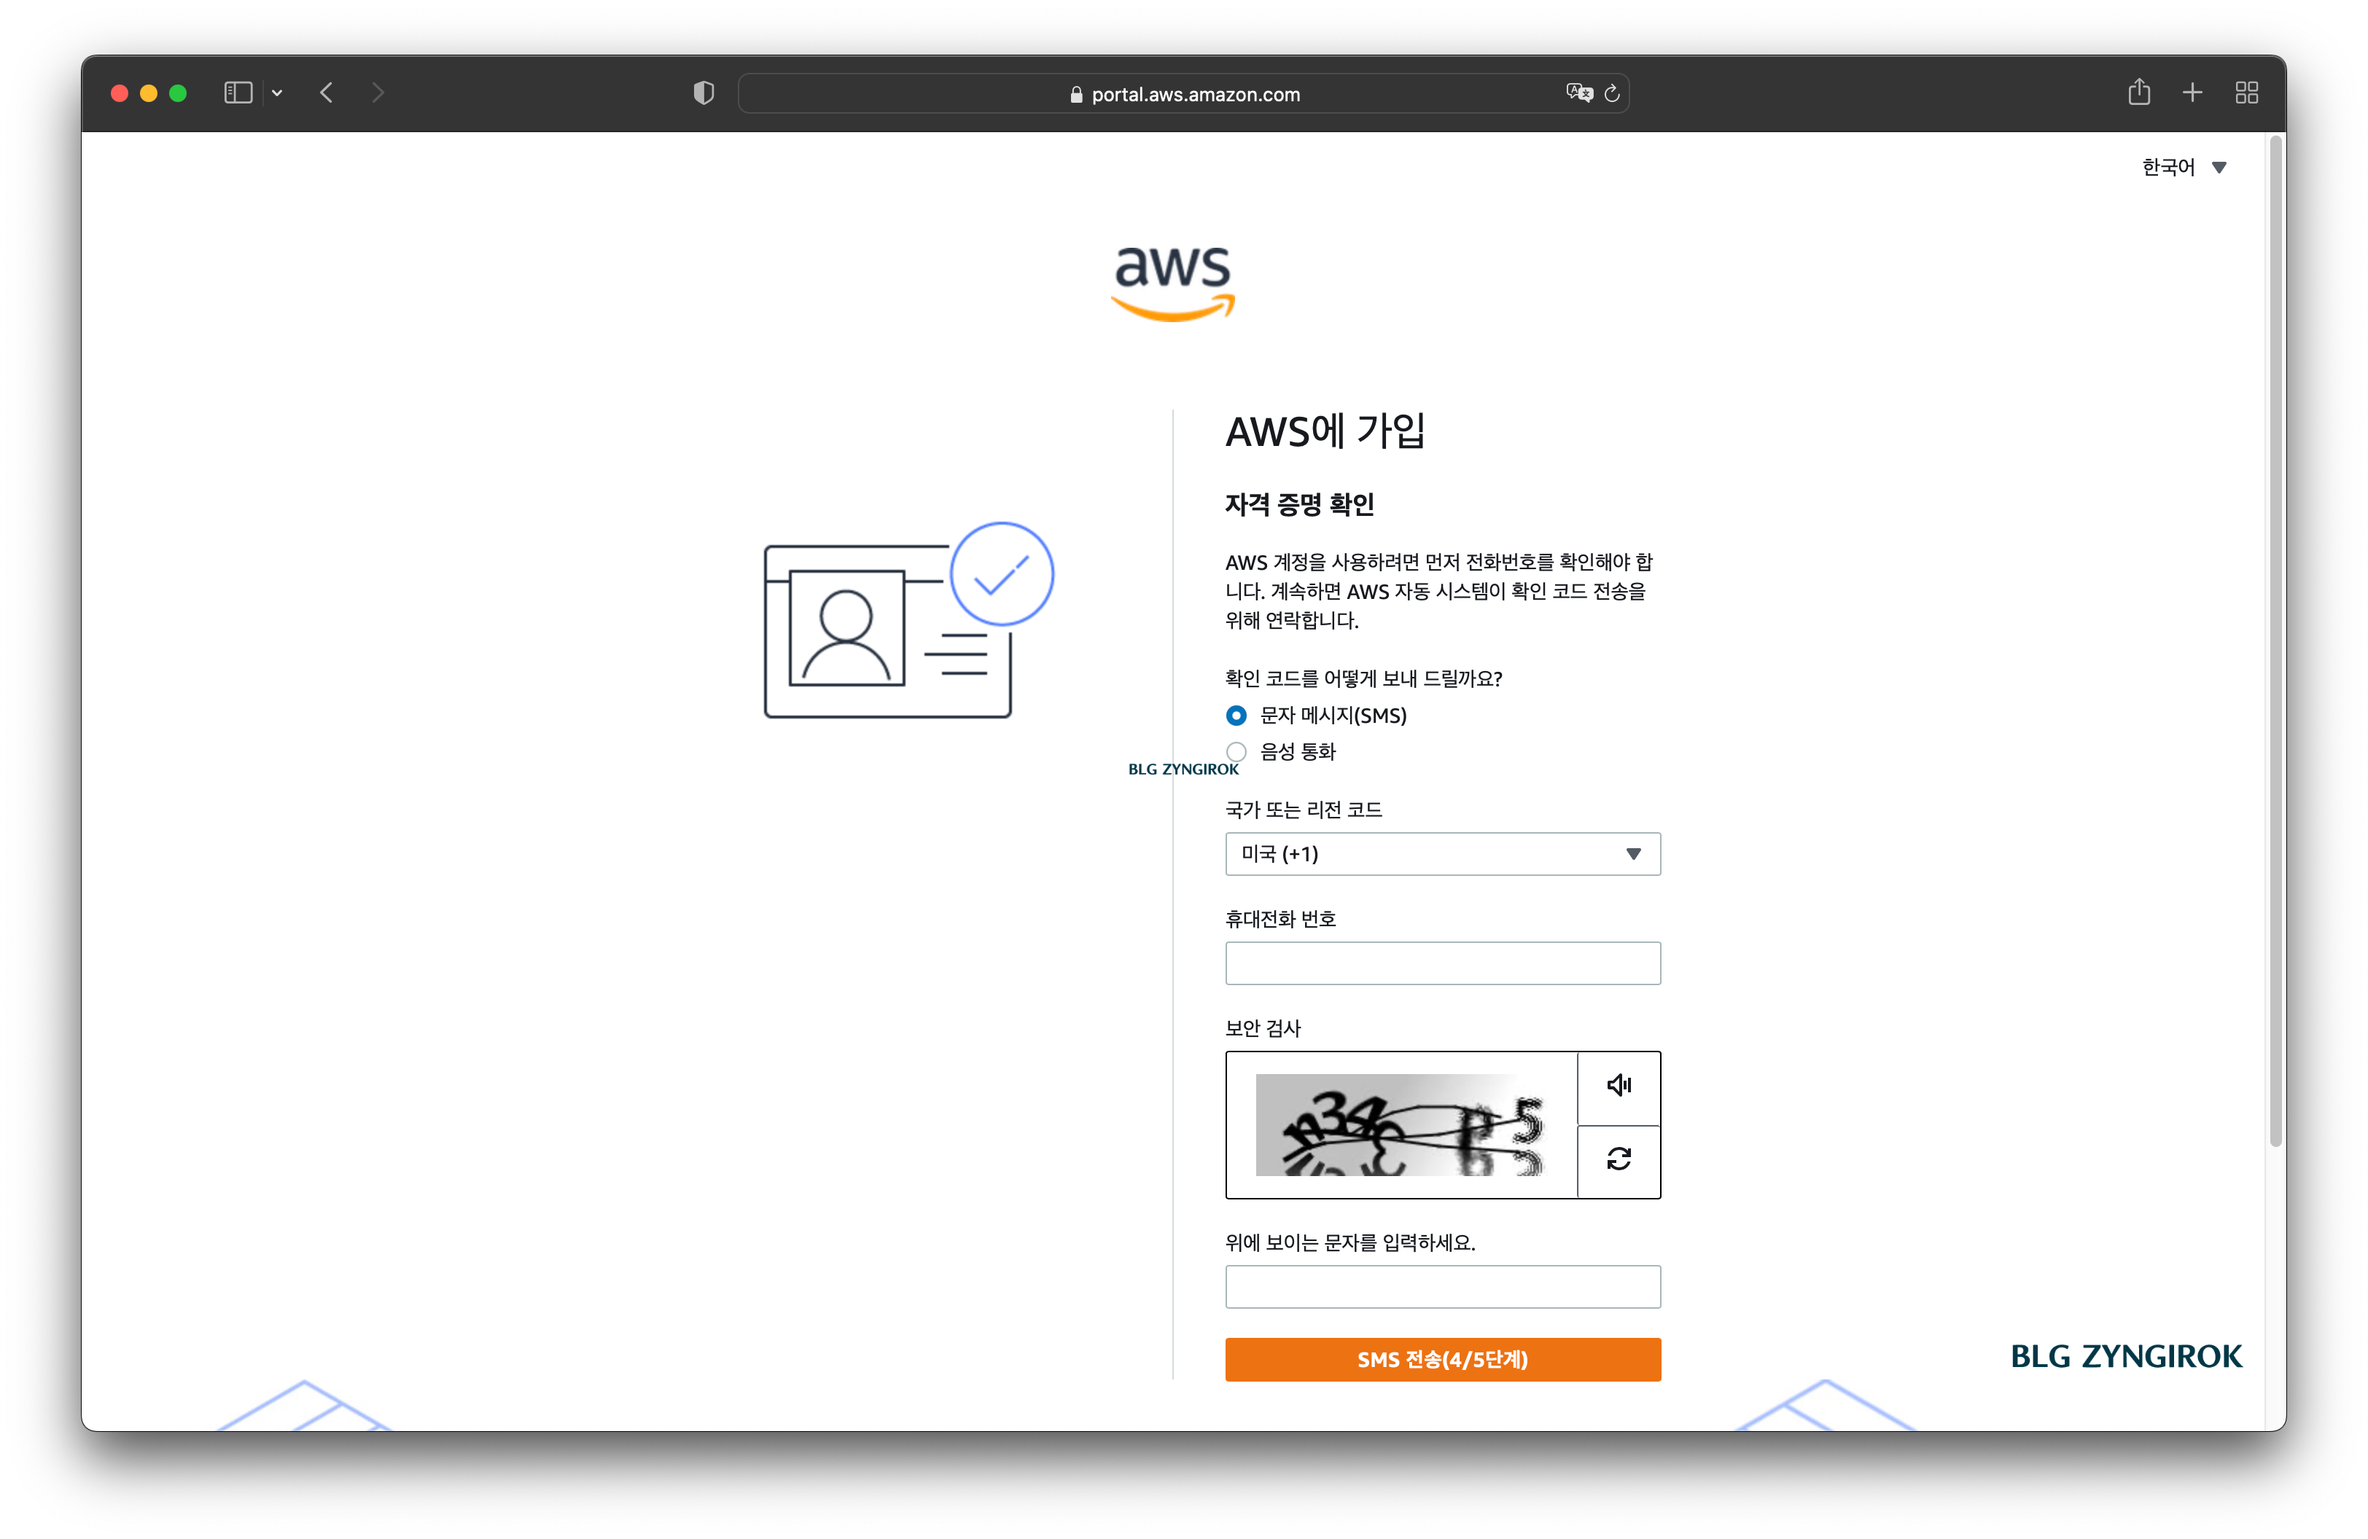Image resolution: width=2368 pixels, height=1539 pixels.
Task: Open a new browser tab
Action: pyautogui.click(x=2192, y=93)
